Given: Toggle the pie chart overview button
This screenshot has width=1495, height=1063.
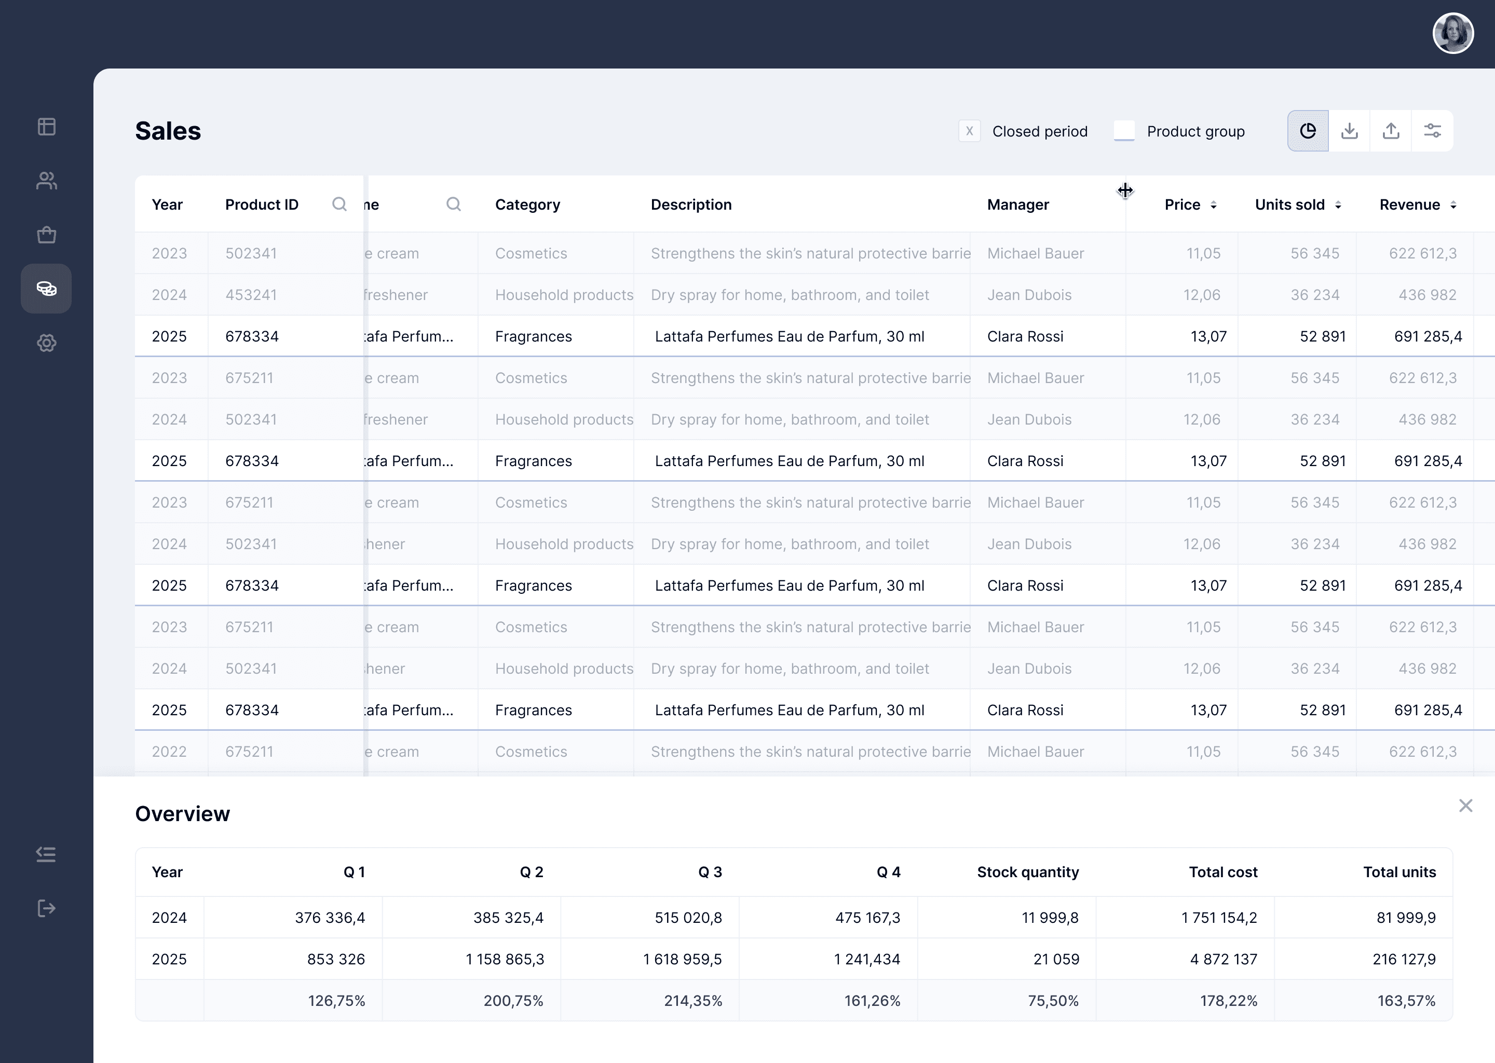Looking at the screenshot, I should (x=1308, y=131).
